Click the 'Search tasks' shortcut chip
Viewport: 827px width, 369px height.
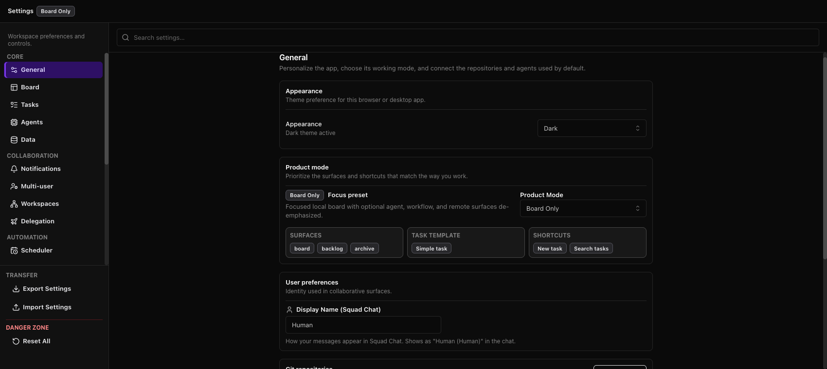click(591, 249)
